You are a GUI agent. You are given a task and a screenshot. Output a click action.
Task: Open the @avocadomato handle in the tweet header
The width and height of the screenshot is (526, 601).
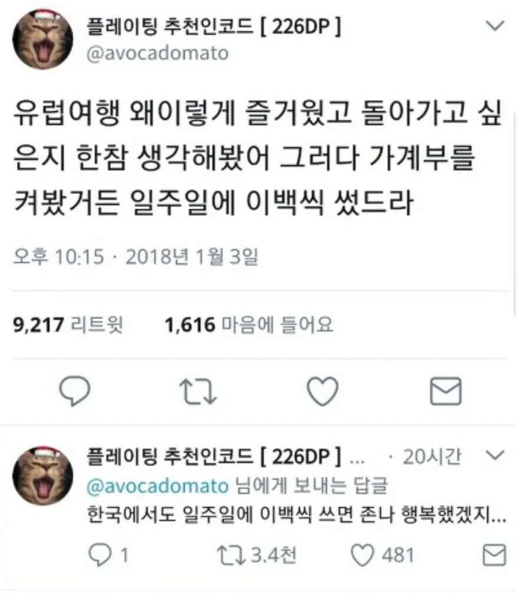pos(157,54)
